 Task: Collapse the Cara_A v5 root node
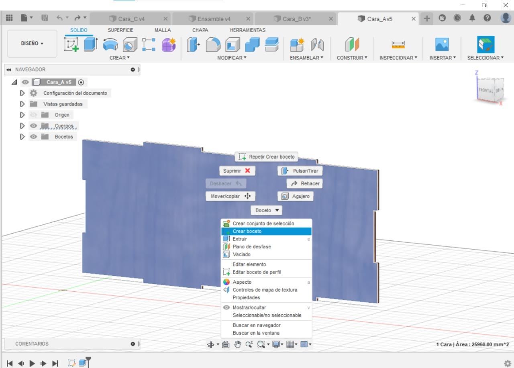[15, 82]
